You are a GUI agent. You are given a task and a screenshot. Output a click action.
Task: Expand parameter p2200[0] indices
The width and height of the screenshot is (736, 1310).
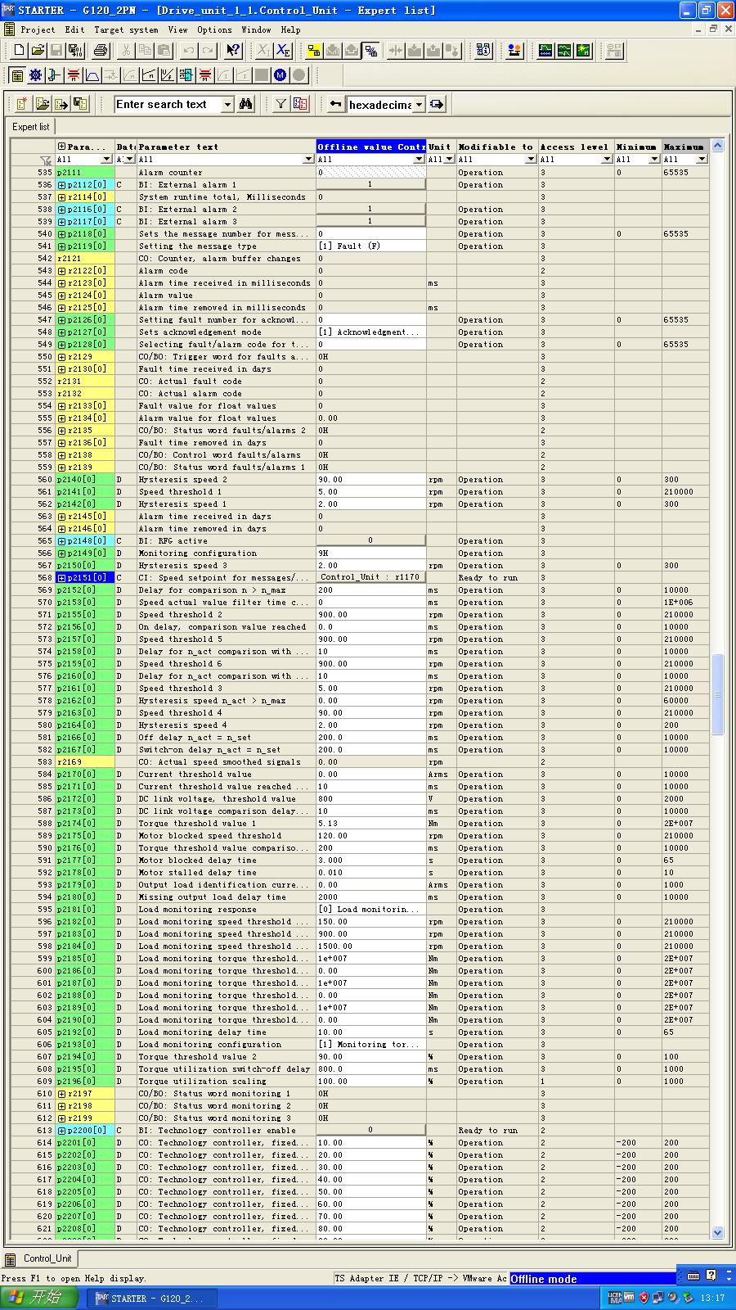(x=62, y=1131)
